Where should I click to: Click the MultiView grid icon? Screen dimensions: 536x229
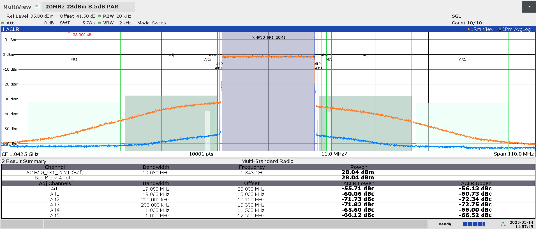tap(38, 6)
